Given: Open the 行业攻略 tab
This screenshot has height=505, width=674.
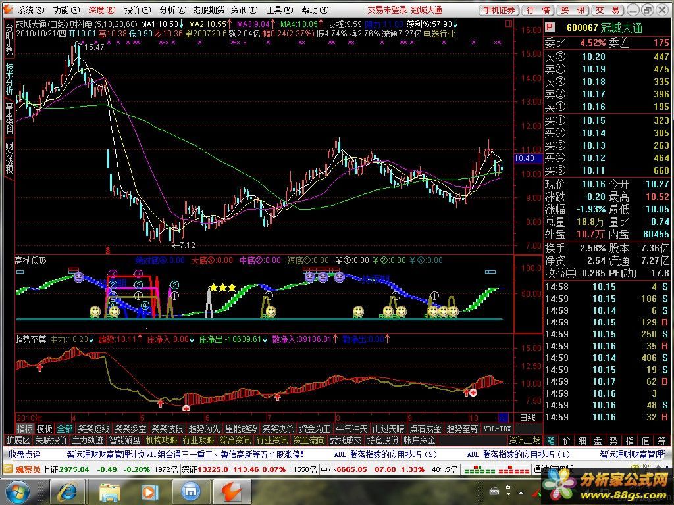Looking at the screenshot, I should [x=198, y=440].
